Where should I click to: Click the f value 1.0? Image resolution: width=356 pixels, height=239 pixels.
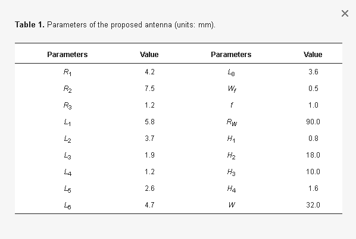tap(313, 105)
